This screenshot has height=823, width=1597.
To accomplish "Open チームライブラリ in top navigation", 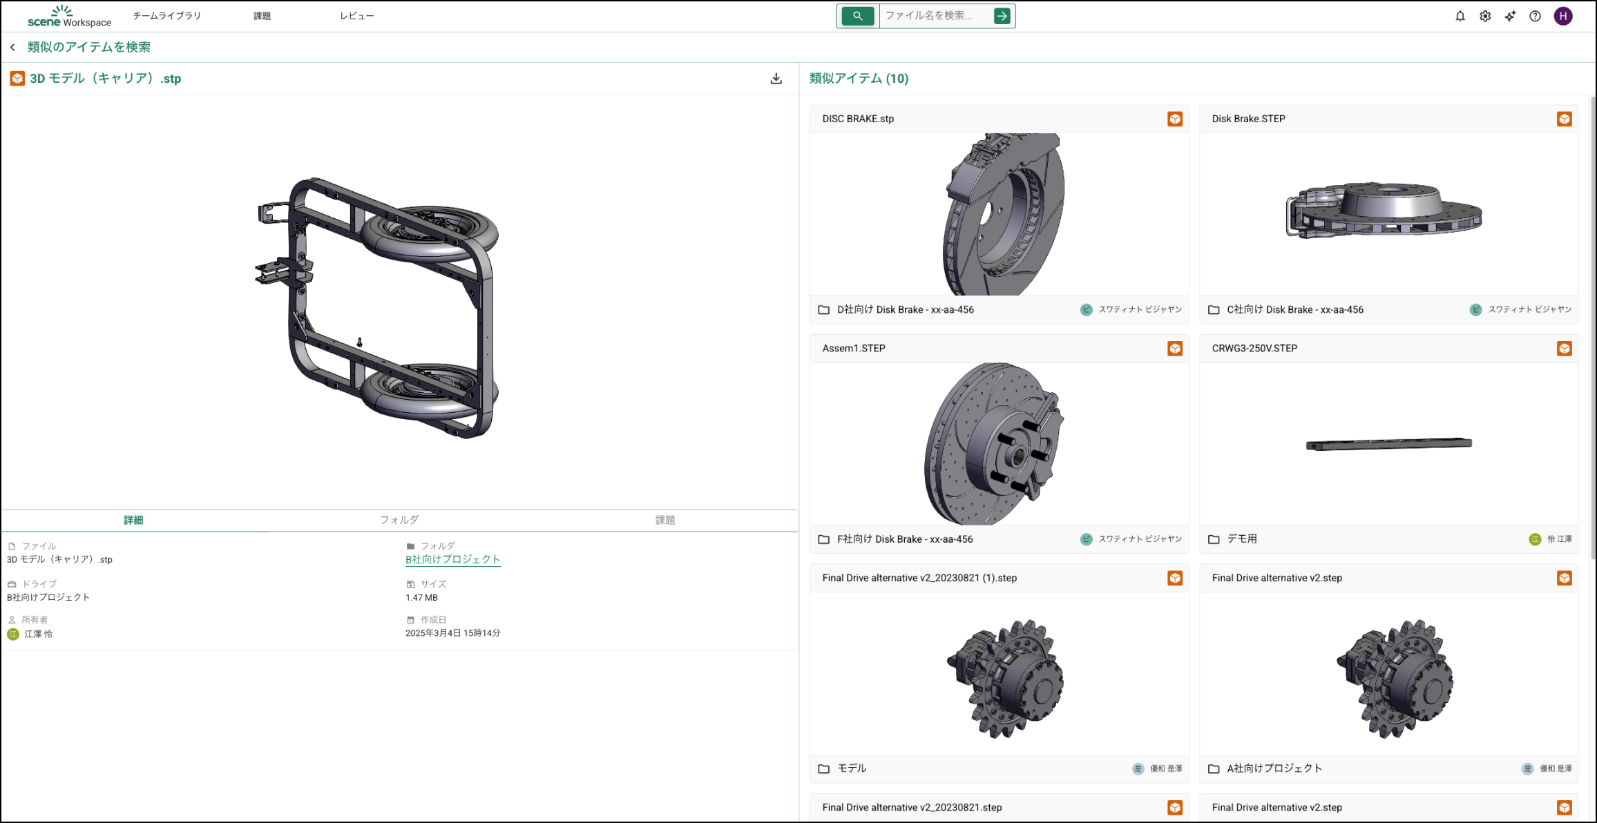I will coord(166,16).
